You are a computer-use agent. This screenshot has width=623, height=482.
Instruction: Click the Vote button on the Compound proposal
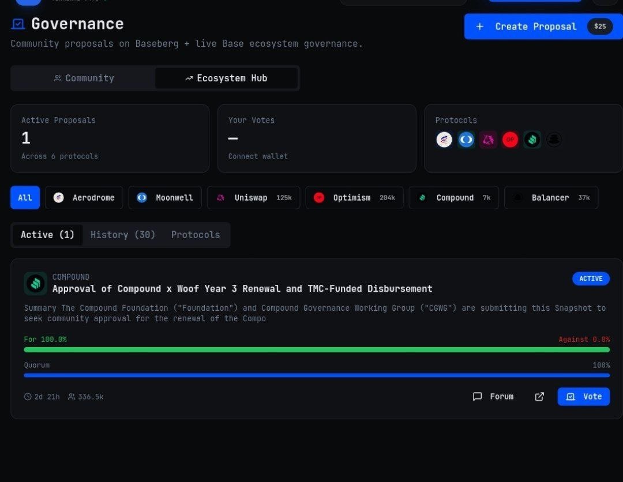tap(583, 397)
